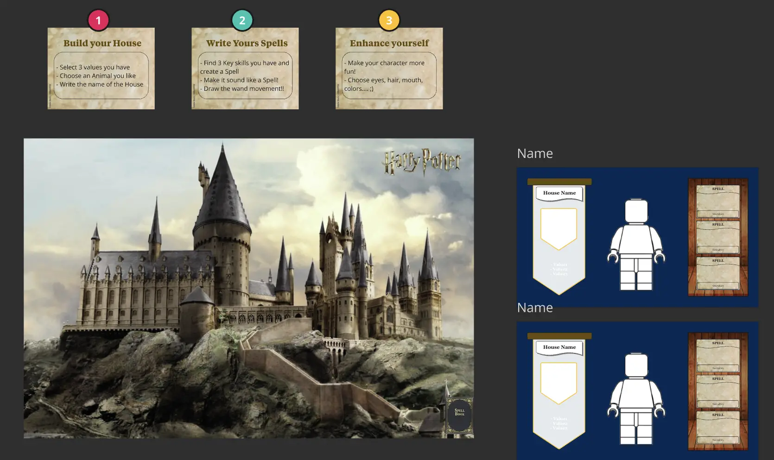Select the teal number 2 badge
Screen dimensions: 774x460
[x=242, y=20]
